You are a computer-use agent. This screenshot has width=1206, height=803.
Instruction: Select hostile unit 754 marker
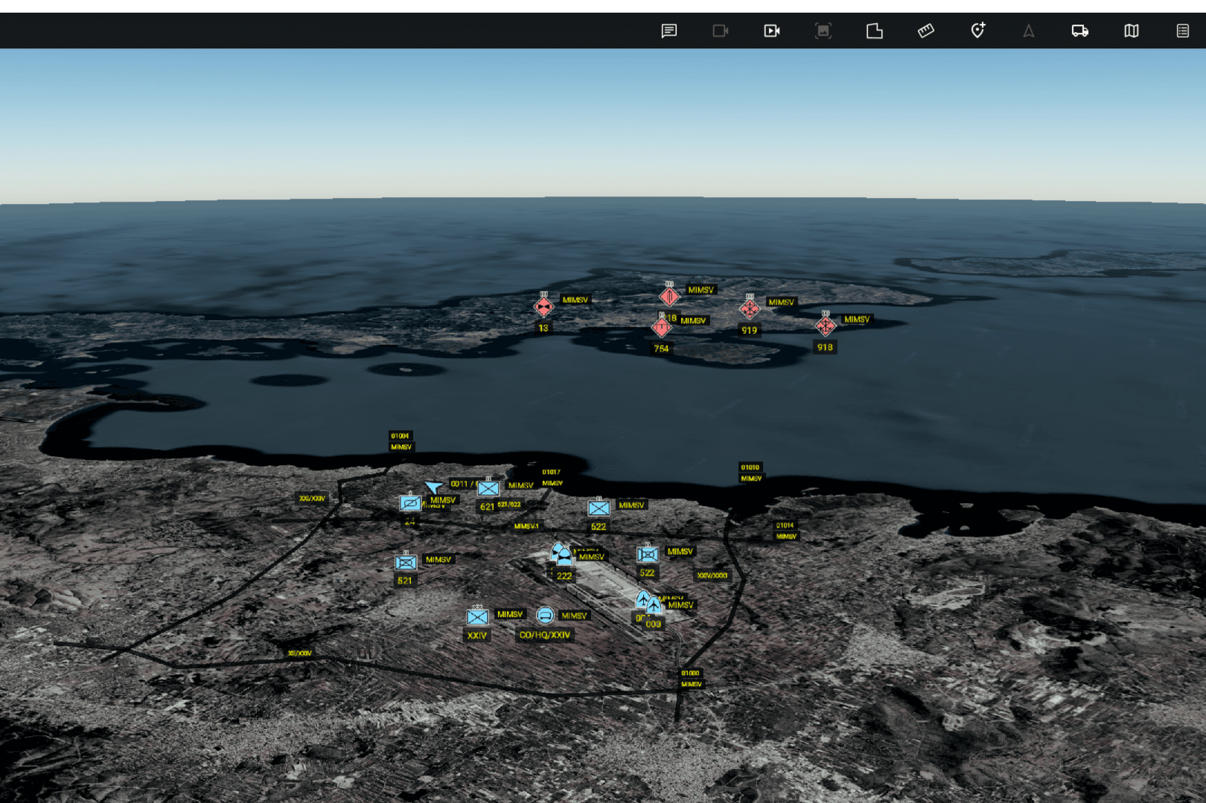pos(661,327)
